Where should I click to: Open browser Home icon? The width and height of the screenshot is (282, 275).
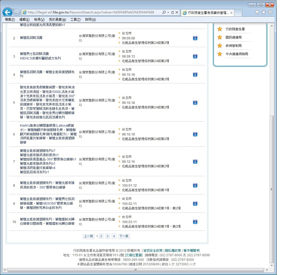257,12
